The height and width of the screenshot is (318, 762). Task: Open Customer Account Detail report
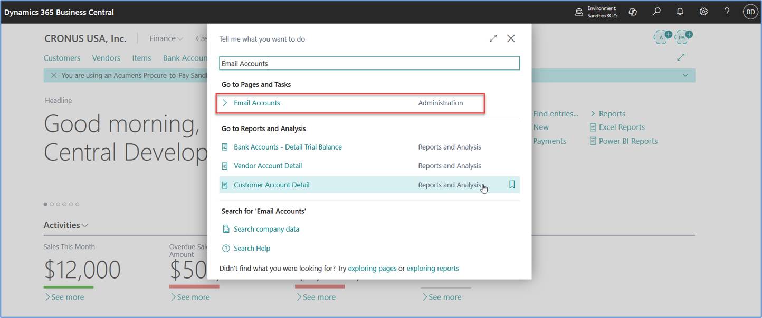[x=271, y=185]
